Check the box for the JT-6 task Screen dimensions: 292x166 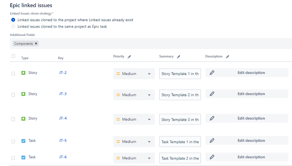click(13, 158)
